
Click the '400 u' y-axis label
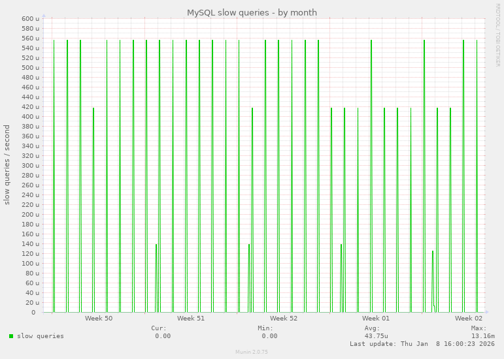point(31,116)
